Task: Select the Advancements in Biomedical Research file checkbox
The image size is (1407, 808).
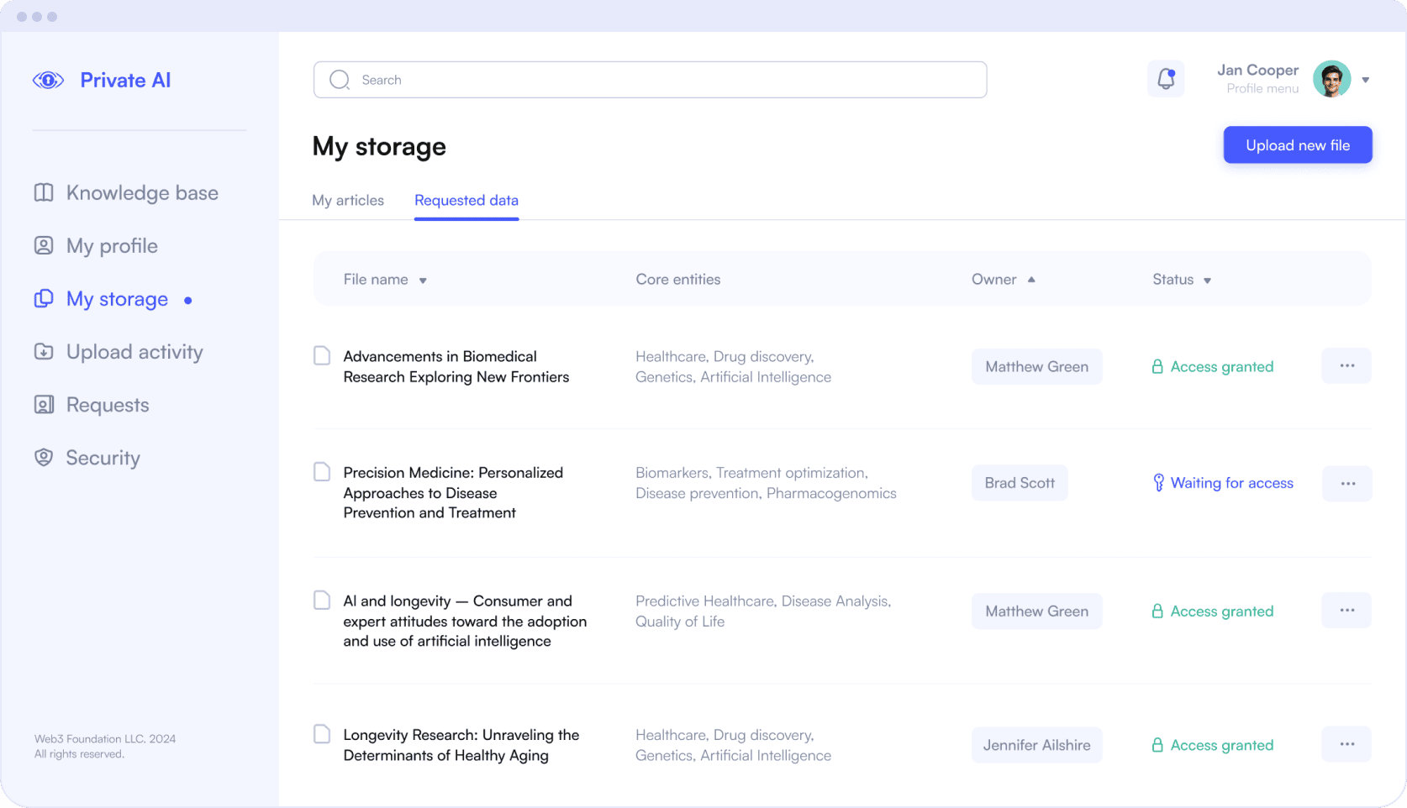Action: tap(322, 356)
